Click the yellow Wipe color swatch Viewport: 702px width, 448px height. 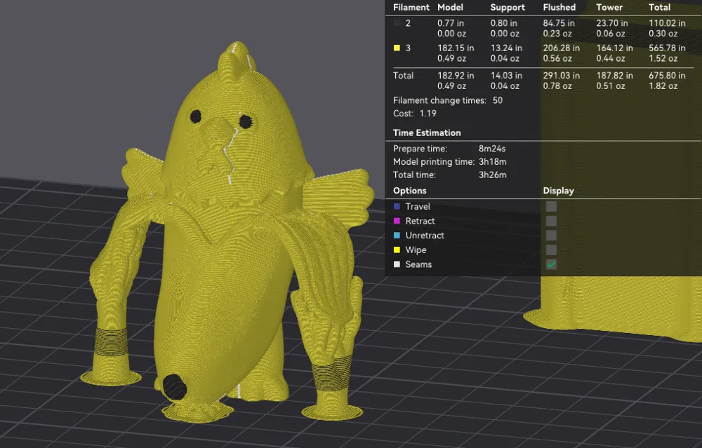pos(397,250)
